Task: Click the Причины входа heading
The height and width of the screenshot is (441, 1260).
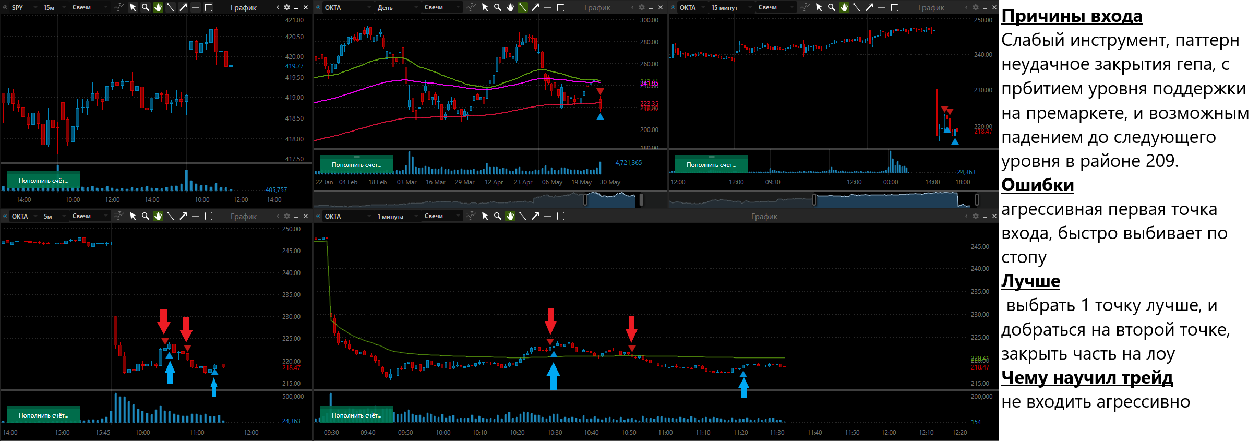Action: click(x=1072, y=16)
